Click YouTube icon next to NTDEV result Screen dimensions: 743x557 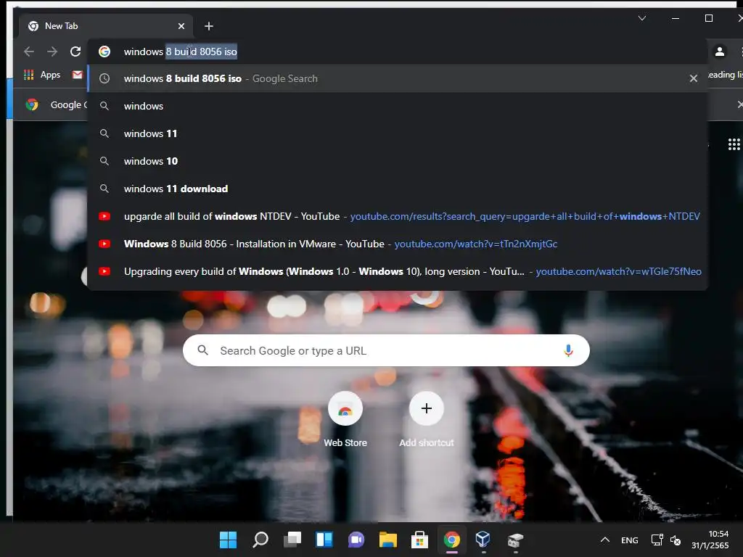point(104,216)
